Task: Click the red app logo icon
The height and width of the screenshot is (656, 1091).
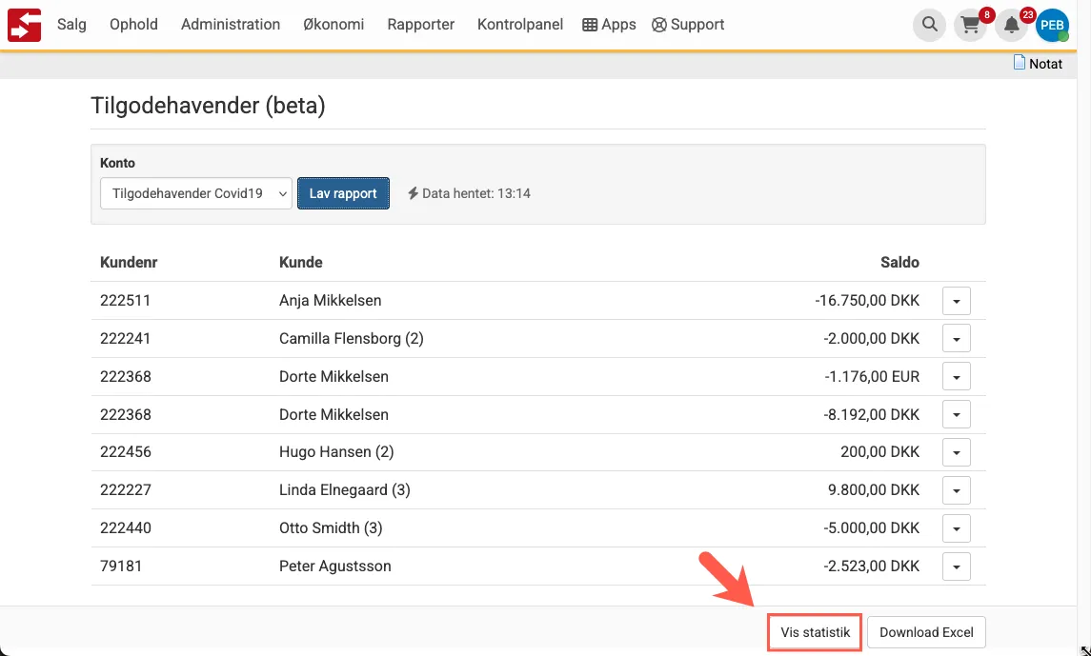Action: tap(24, 25)
